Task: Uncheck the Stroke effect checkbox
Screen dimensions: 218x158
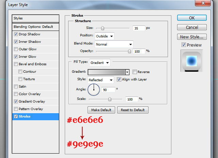Action: [x=16, y=117]
